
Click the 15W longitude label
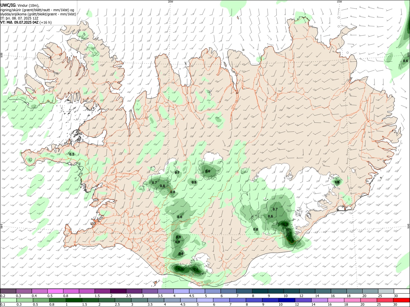coord(339,2)
